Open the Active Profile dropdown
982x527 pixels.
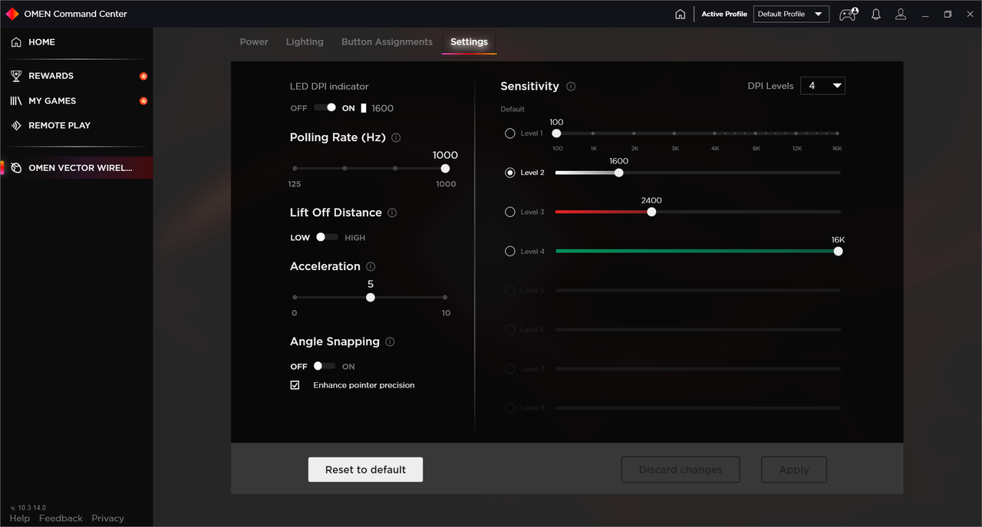(x=791, y=14)
